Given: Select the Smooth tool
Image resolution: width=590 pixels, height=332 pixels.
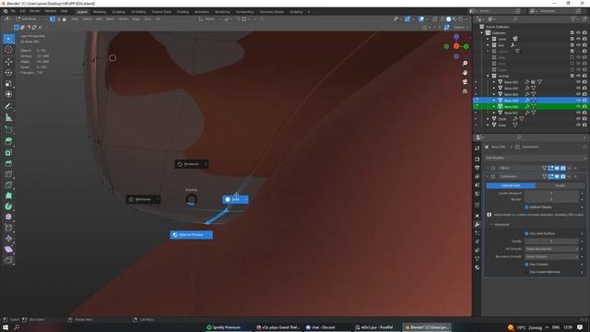Looking at the screenshot, I should click(8, 217).
